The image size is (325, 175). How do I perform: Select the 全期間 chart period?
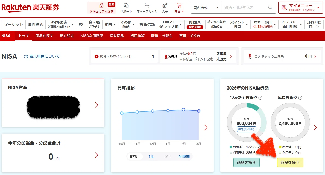pos(184,157)
